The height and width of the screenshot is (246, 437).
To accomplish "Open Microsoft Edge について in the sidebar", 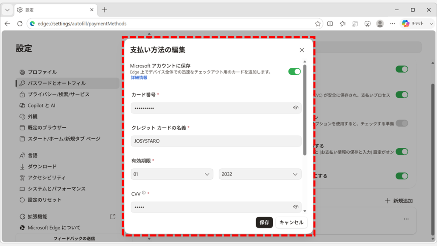I will click(68, 228).
